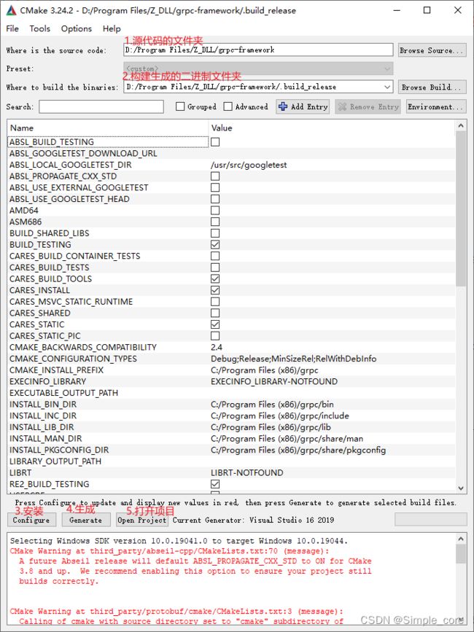The image size is (474, 632).
Task: Select the INSTALL_BIN_DIR value
Action: point(272,405)
